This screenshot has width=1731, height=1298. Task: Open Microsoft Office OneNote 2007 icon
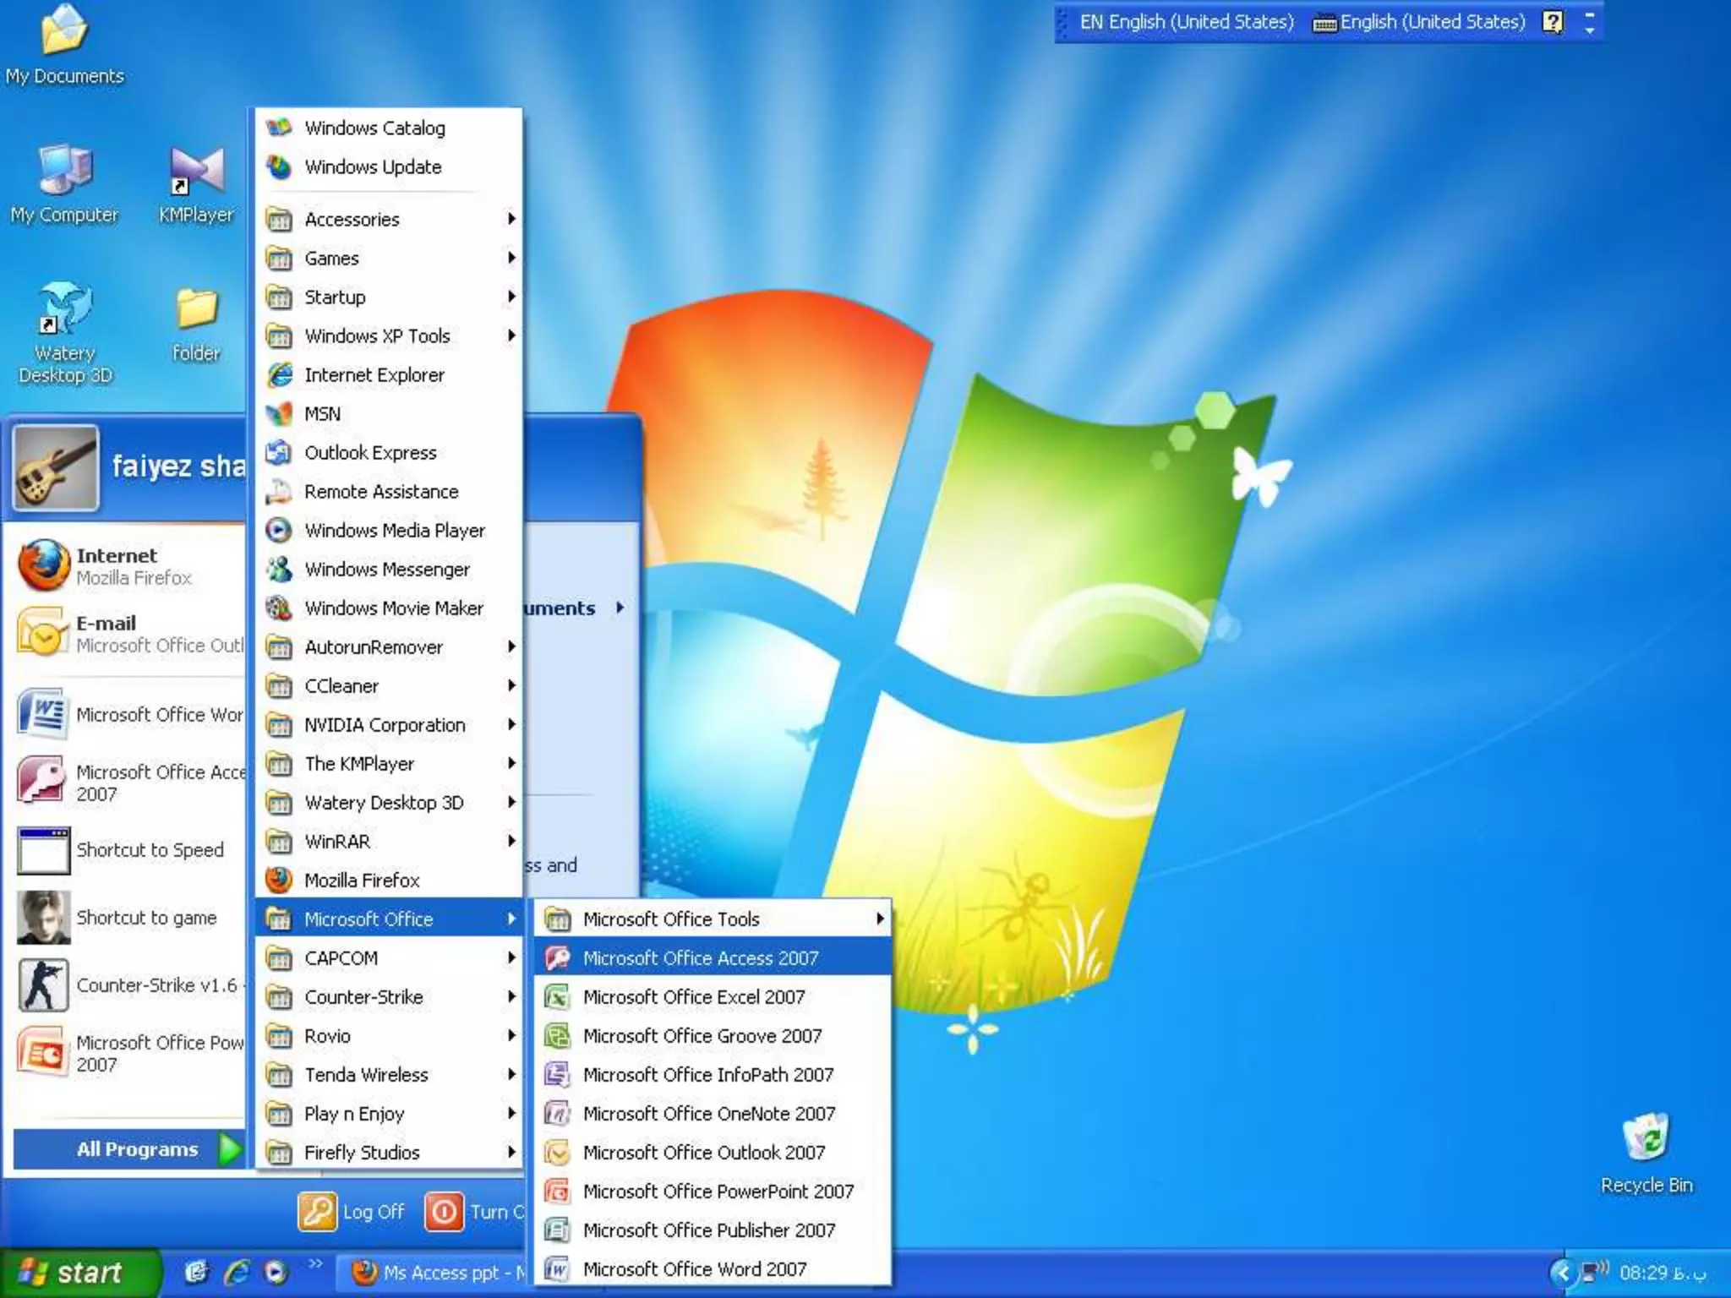[557, 1114]
